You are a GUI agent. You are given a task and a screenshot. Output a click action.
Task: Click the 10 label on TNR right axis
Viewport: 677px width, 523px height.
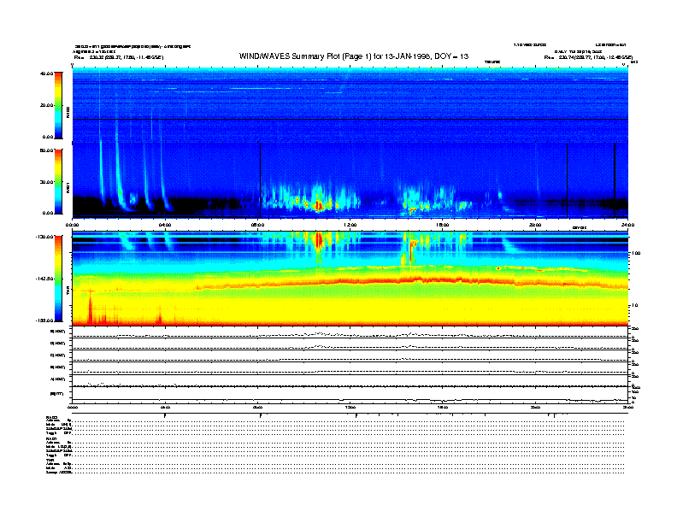(634, 306)
